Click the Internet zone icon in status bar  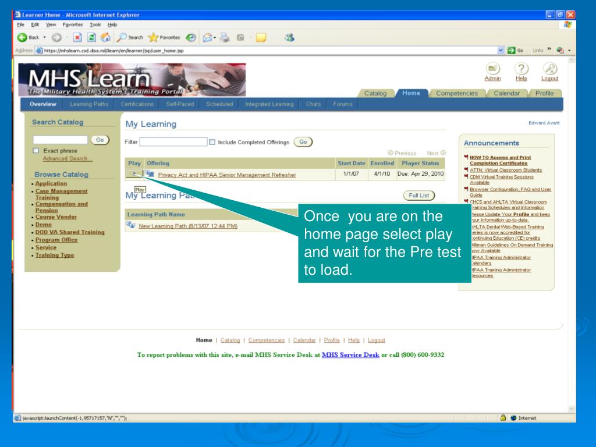point(513,418)
